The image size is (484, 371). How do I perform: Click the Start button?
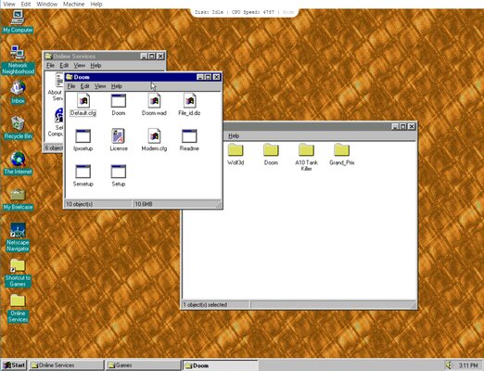click(x=15, y=365)
